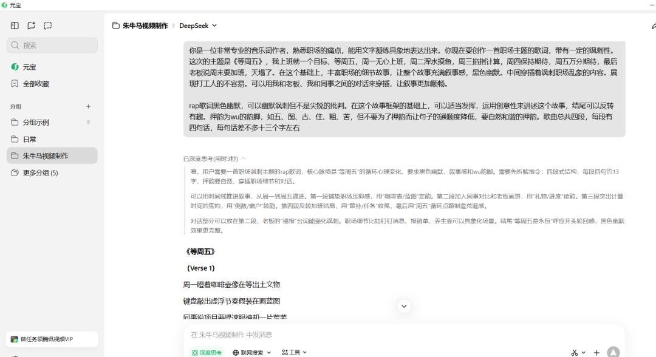
Task: Open the attach file plus icon
Action: [x=596, y=352]
